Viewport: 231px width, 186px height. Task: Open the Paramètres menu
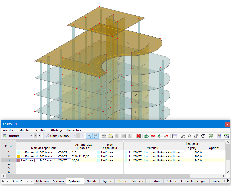74,130
